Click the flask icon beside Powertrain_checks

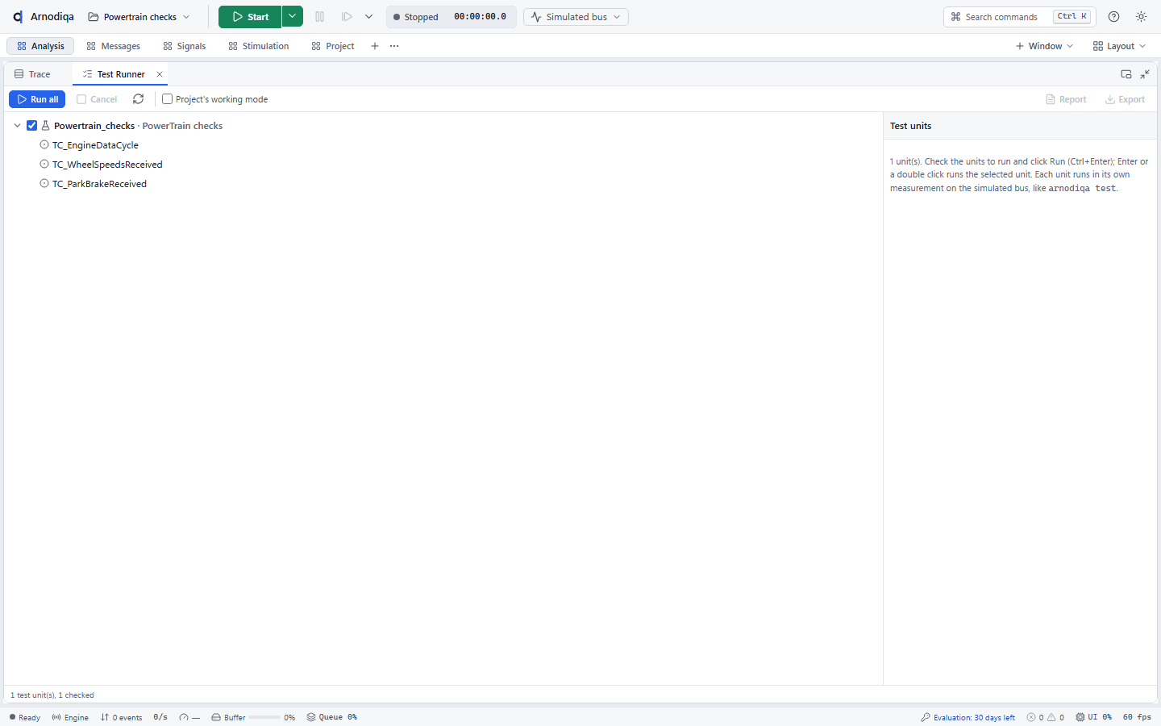click(x=46, y=126)
